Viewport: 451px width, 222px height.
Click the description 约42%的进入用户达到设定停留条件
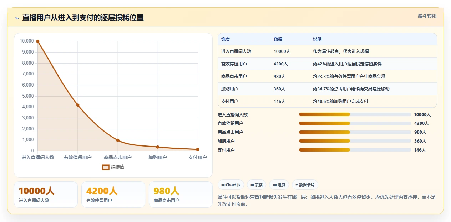(x=347, y=64)
